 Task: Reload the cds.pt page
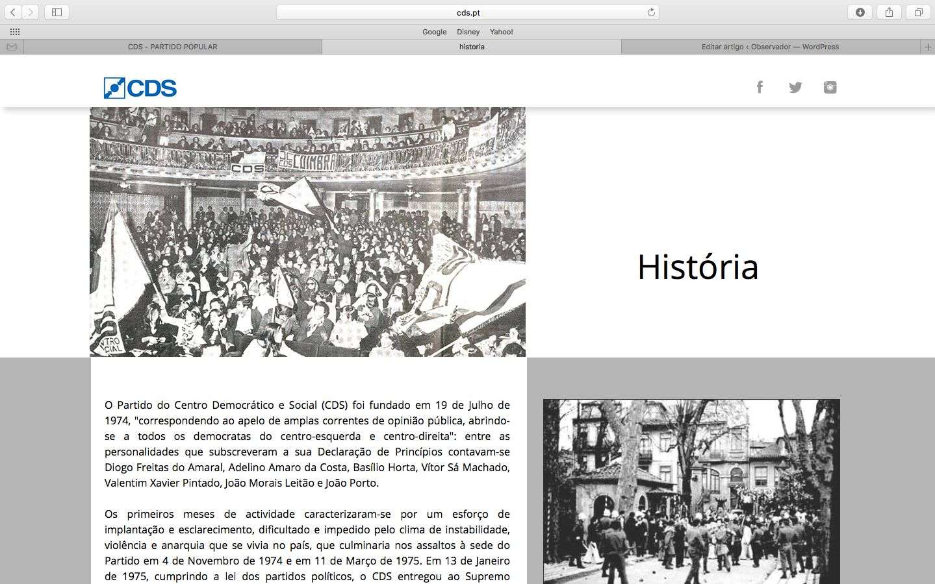(651, 12)
